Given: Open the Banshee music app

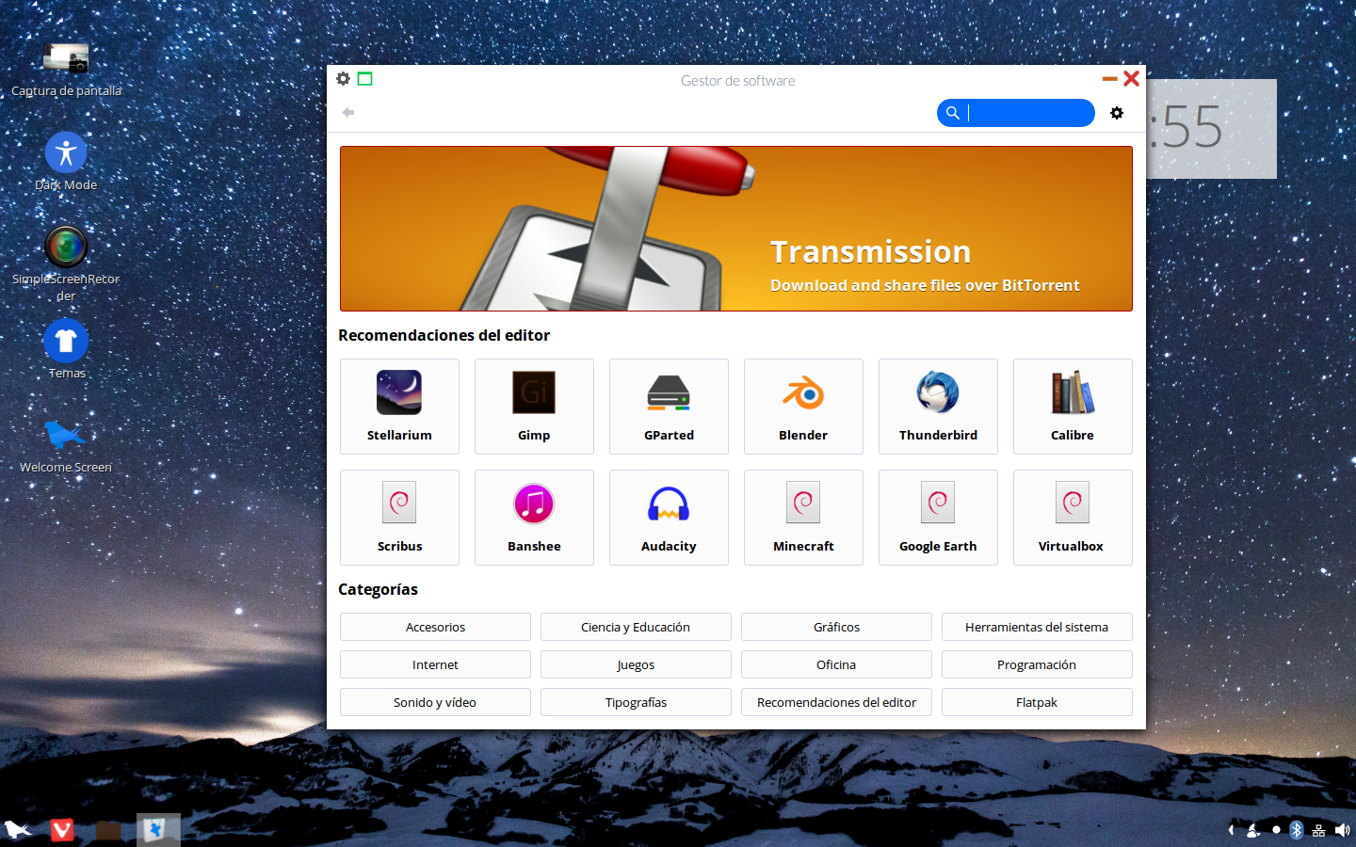Looking at the screenshot, I should coord(534,517).
